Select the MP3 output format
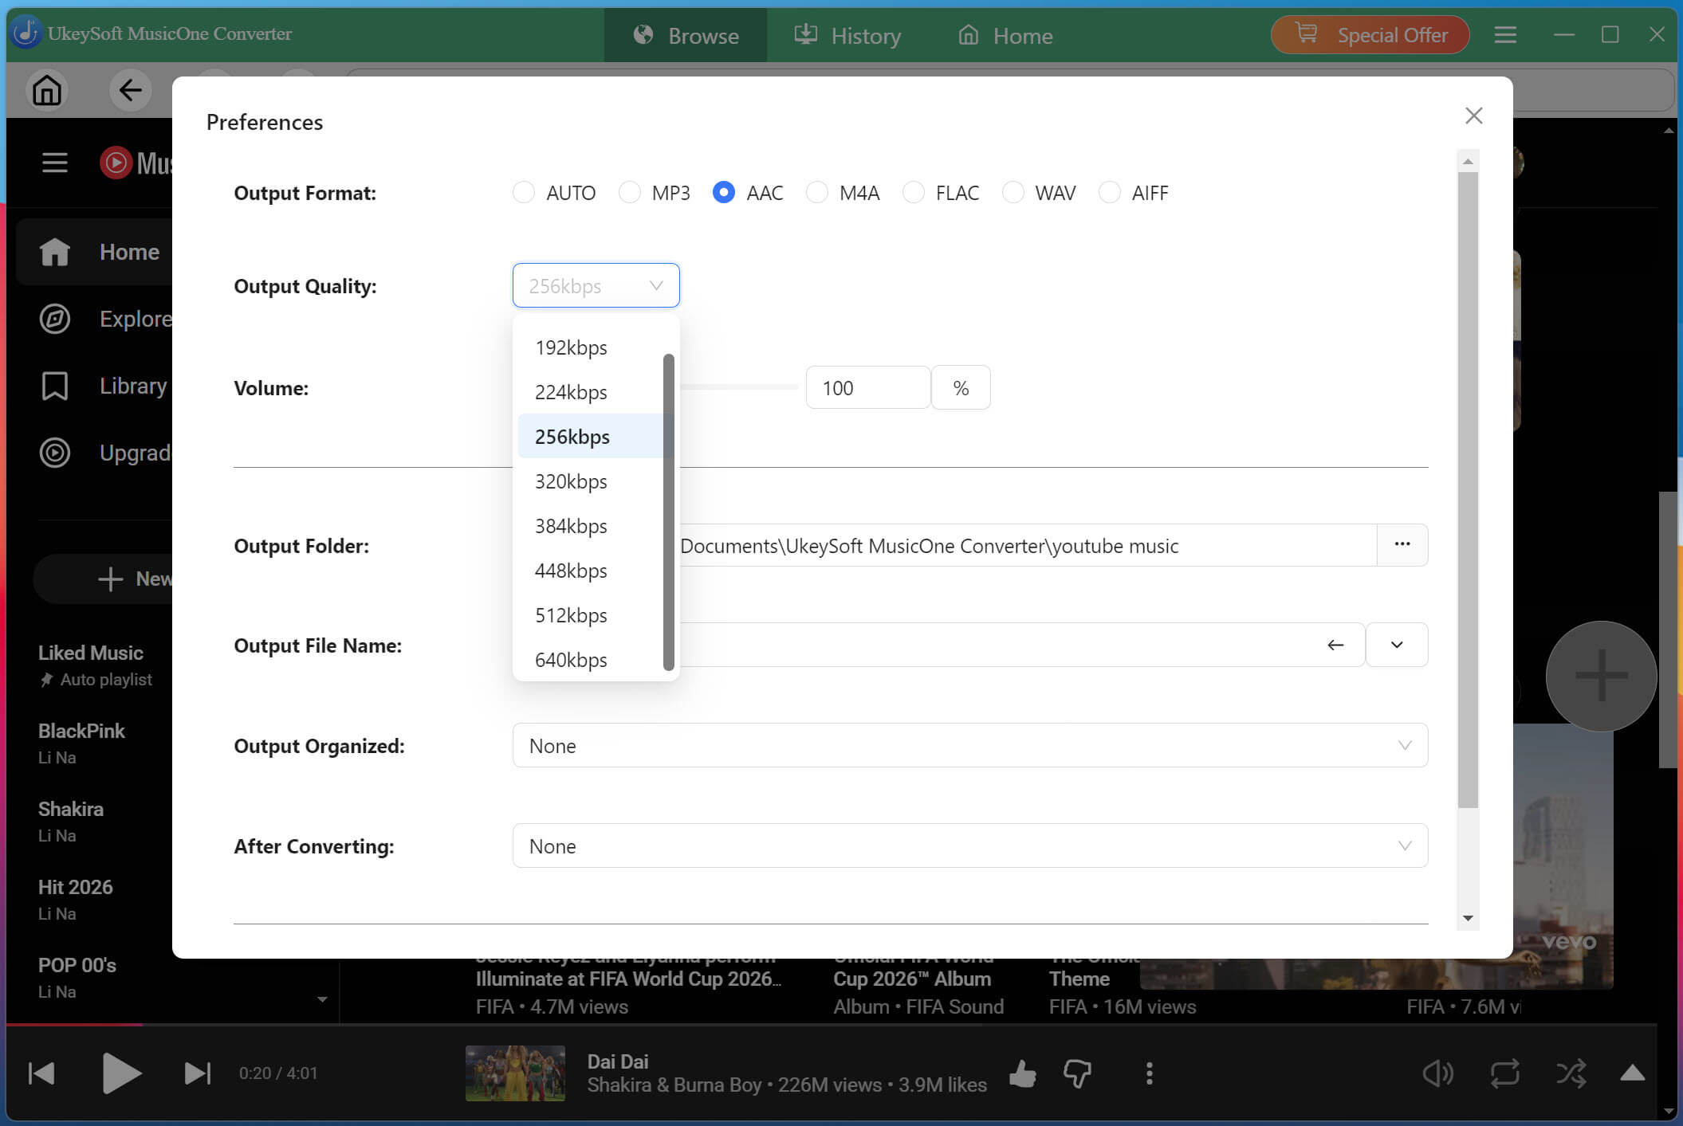The height and width of the screenshot is (1126, 1683). 630,193
